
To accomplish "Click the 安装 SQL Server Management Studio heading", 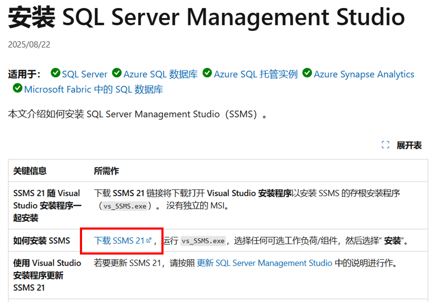I will tap(206, 17).
